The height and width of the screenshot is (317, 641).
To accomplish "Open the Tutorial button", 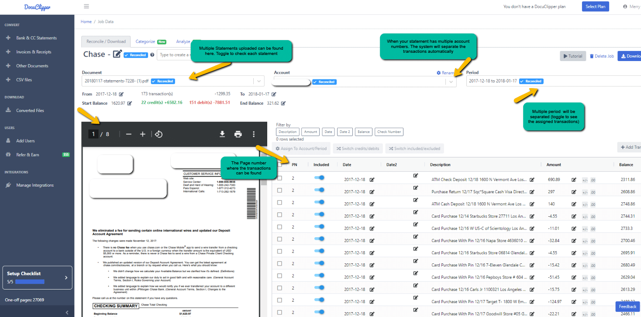I will point(572,56).
